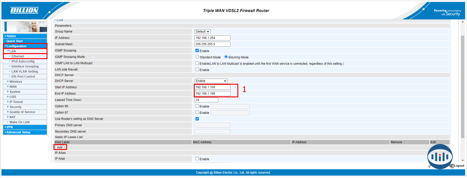The image size is (467, 178).
Task: Disable the IGMP Snooping checkbox
Action: pyautogui.click(x=197, y=50)
